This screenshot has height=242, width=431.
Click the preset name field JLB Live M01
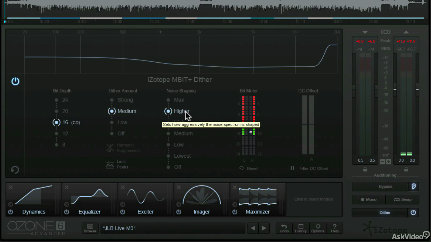point(173,228)
